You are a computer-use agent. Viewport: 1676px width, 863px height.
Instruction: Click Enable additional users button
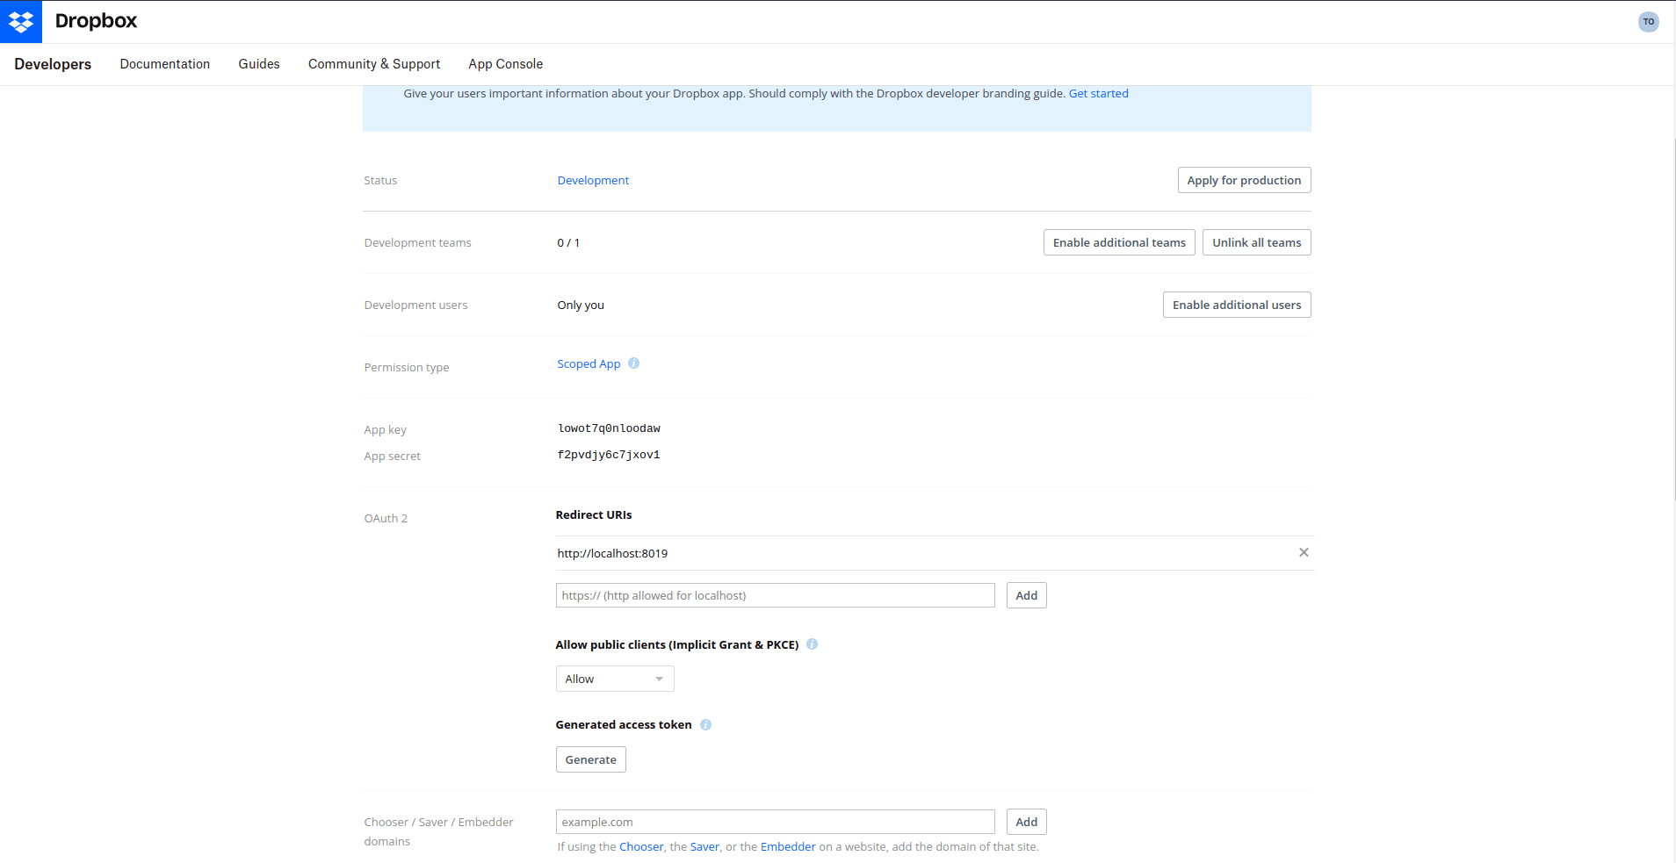(x=1236, y=304)
